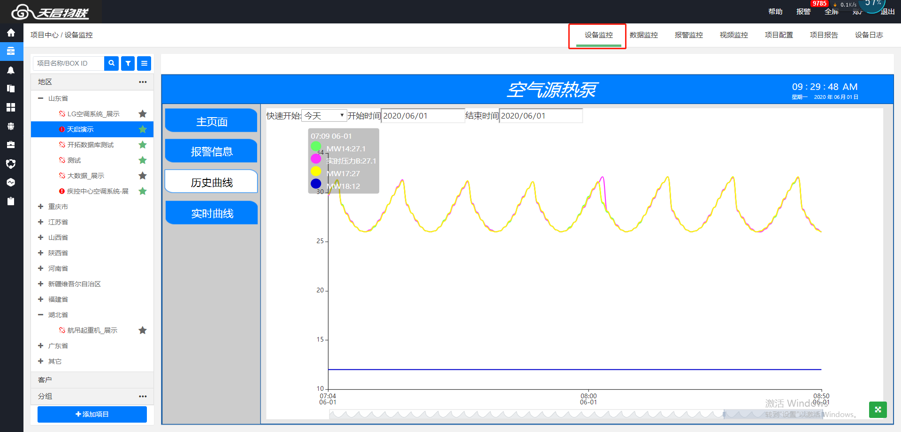This screenshot has width=901, height=432.
Task: Switch to the 项目配置 tab
Action: [x=779, y=35]
